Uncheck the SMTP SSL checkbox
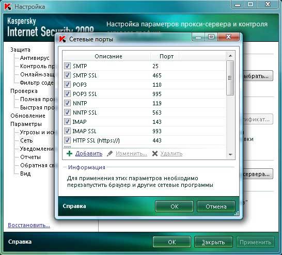The image size is (282, 255). pyautogui.click(x=67, y=75)
